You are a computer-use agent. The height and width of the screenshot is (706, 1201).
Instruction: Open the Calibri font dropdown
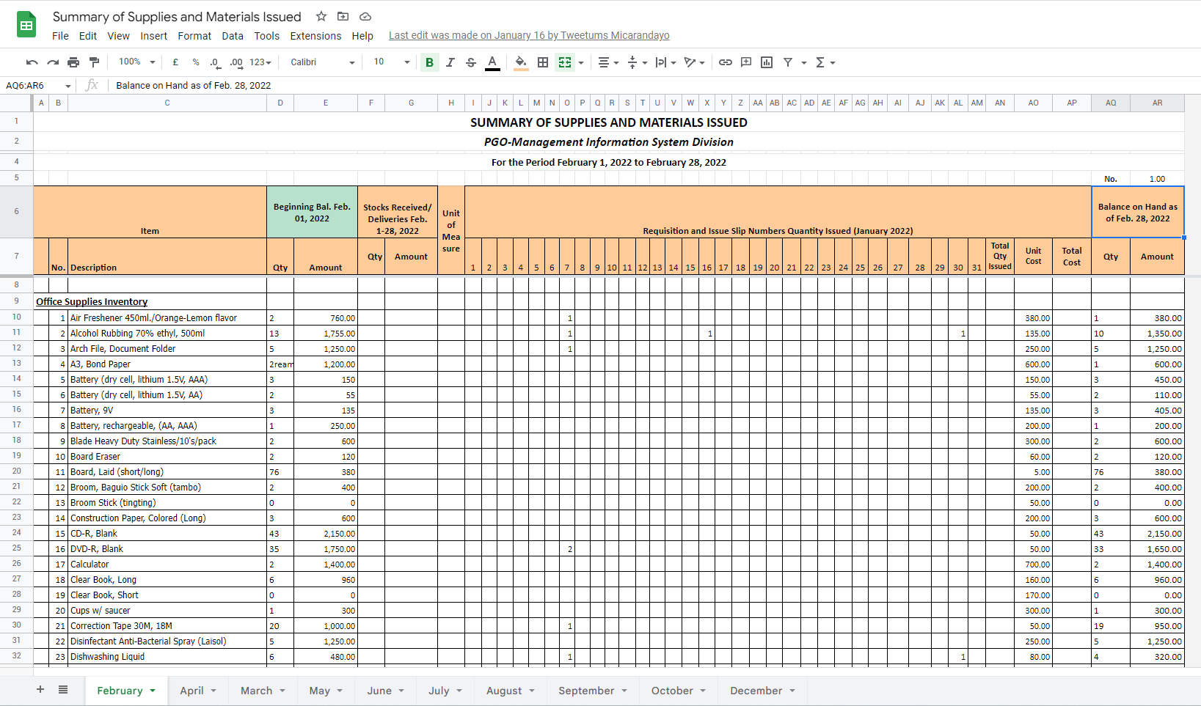[322, 62]
